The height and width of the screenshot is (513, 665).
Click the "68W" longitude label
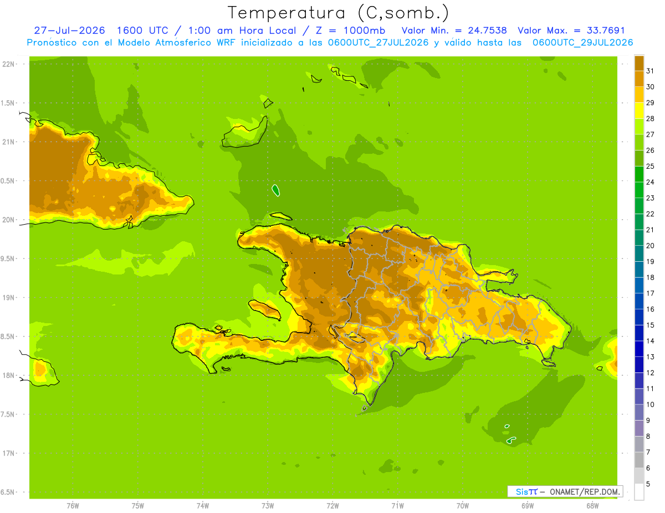[x=592, y=506]
